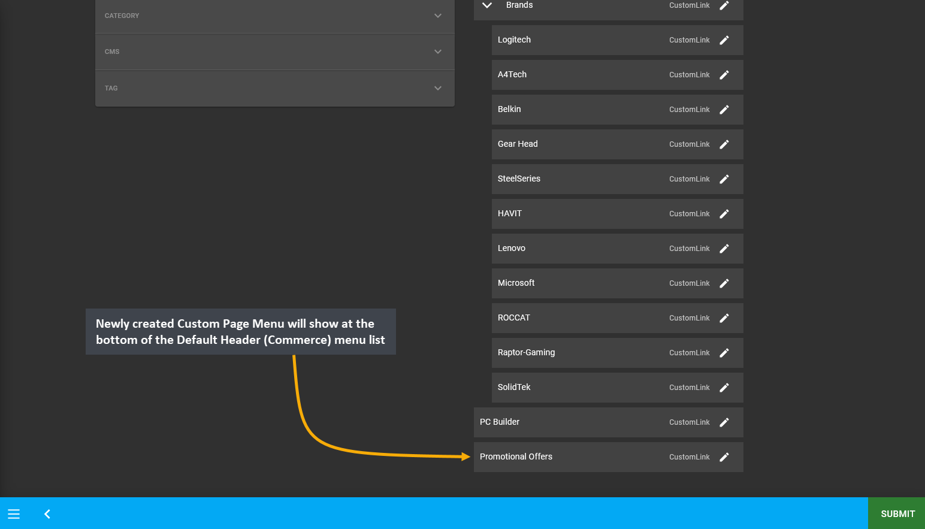Select the A4Tech menu row
This screenshot has width=925, height=529.
[x=617, y=75]
